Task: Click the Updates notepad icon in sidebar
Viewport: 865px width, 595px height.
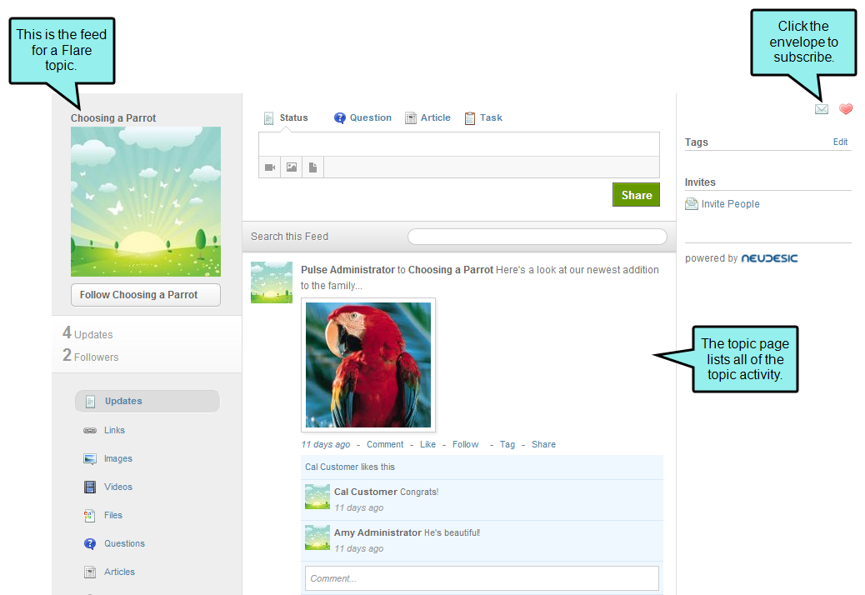Action: [91, 402]
